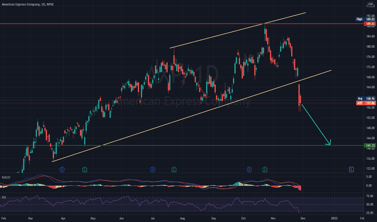Click the 184.00 price axis value
The width and height of the screenshot is (377, 222).
click(x=370, y=36)
